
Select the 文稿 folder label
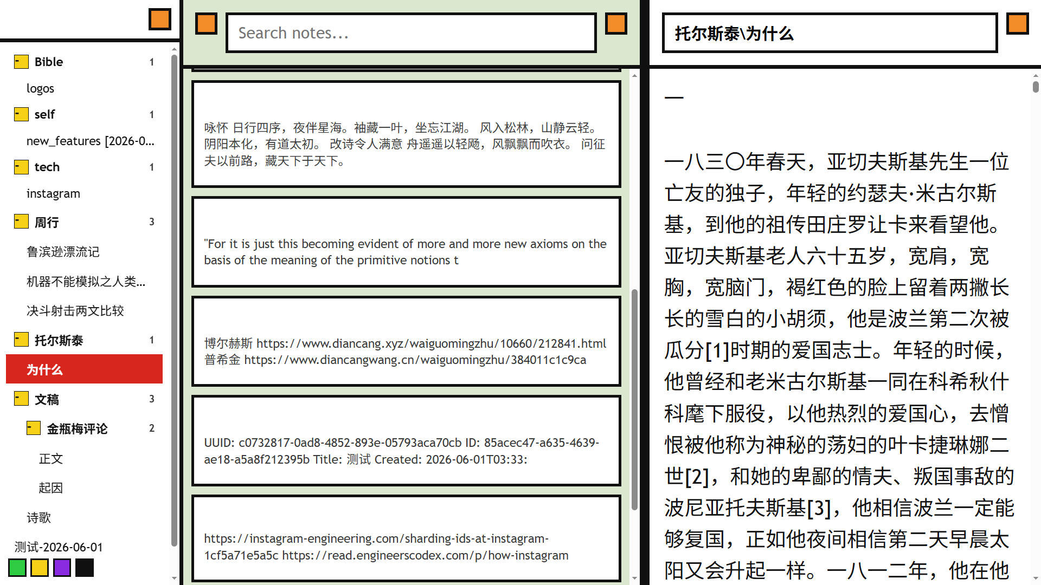(47, 399)
